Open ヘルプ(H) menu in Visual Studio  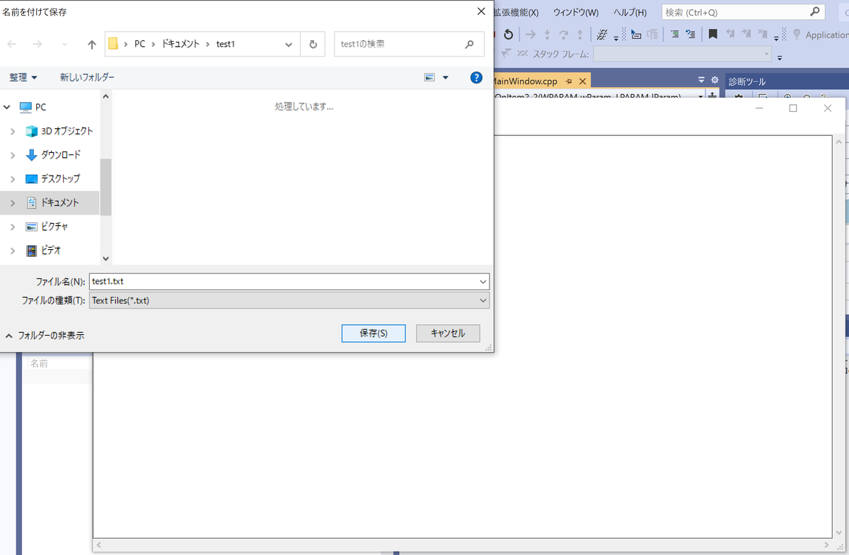[630, 12]
